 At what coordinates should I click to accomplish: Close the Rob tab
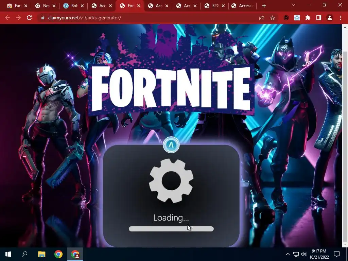click(x=82, y=6)
